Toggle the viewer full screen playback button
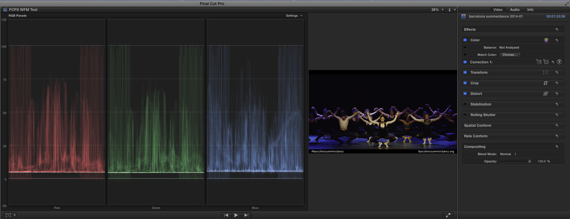This screenshot has height=219, width=570. 448,215
